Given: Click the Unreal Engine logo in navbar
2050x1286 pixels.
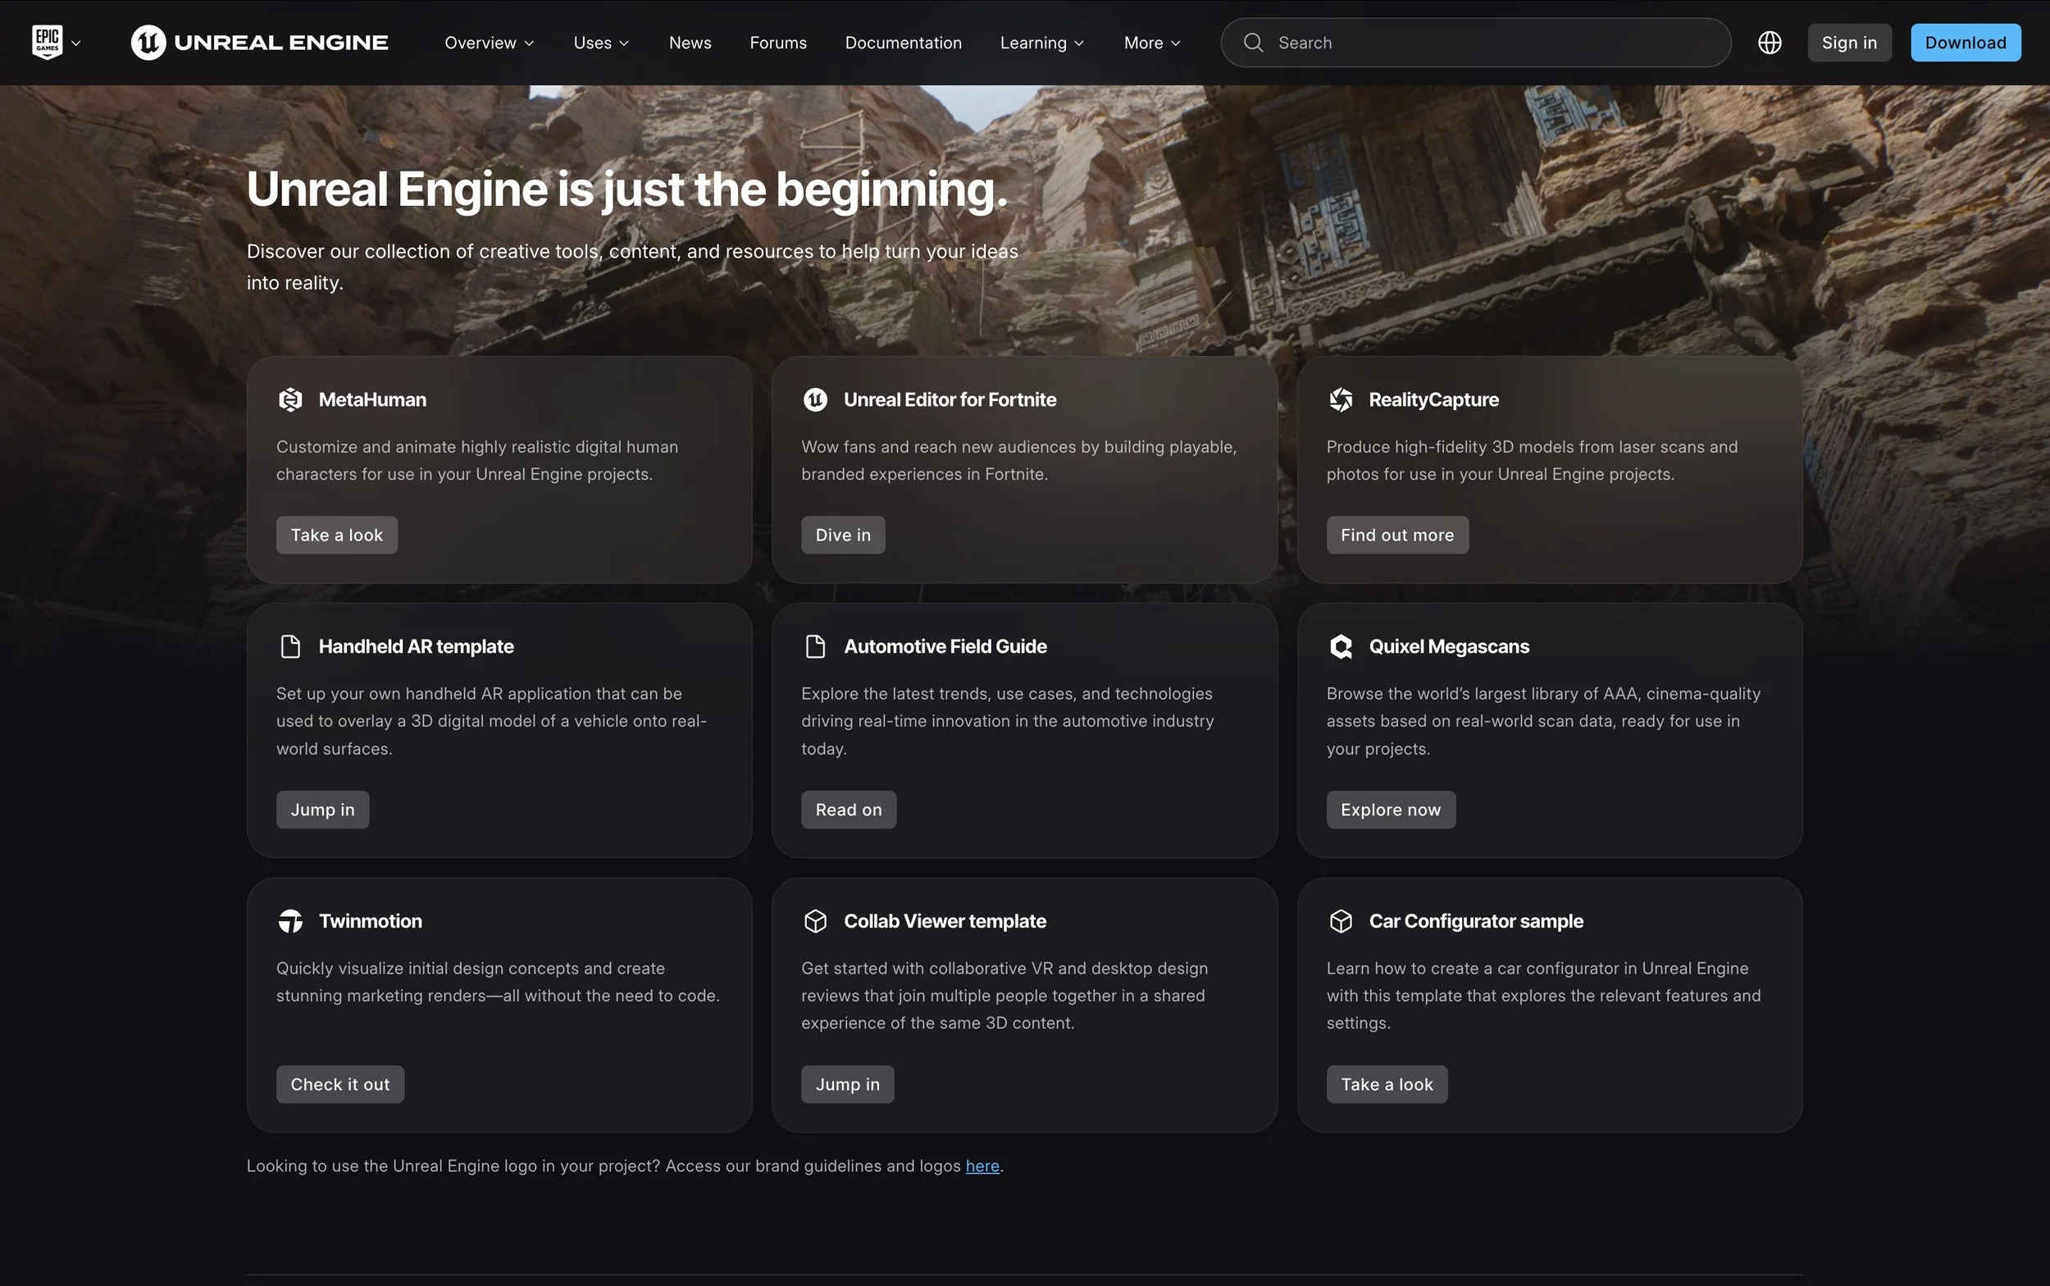Looking at the screenshot, I should tap(259, 43).
